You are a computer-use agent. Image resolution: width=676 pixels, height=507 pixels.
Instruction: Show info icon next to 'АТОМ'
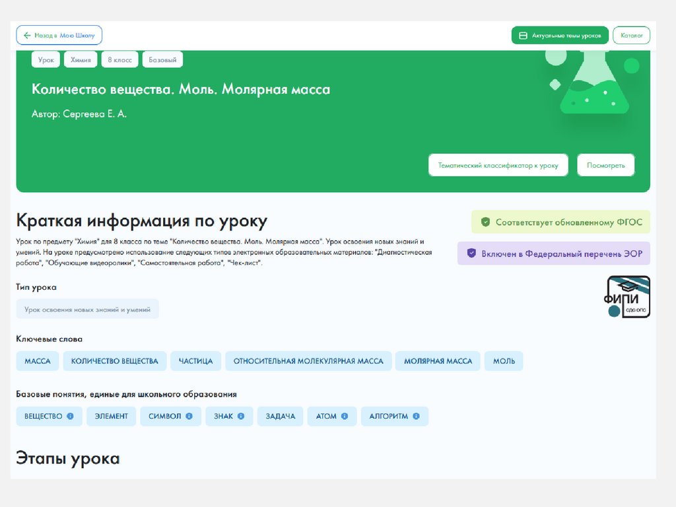click(345, 416)
